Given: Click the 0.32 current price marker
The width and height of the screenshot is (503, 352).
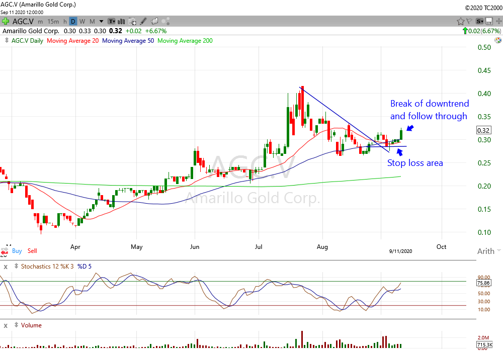Looking at the screenshot, I should (x=483, y=130).
